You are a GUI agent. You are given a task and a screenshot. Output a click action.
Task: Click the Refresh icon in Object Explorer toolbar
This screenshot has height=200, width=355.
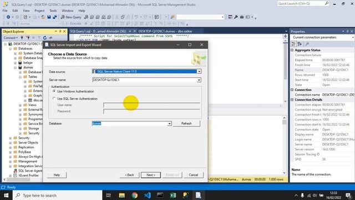pyautogui.click(x=45, y=38)
